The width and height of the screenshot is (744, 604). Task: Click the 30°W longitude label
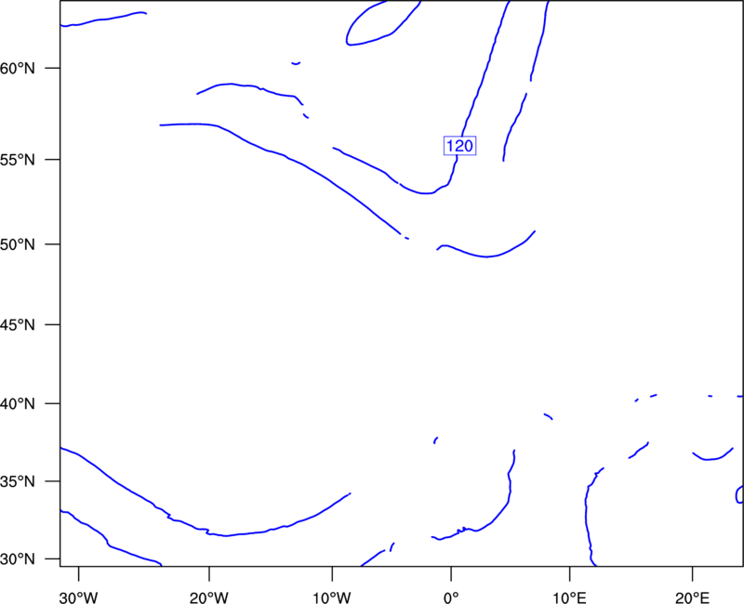(79, 597)
